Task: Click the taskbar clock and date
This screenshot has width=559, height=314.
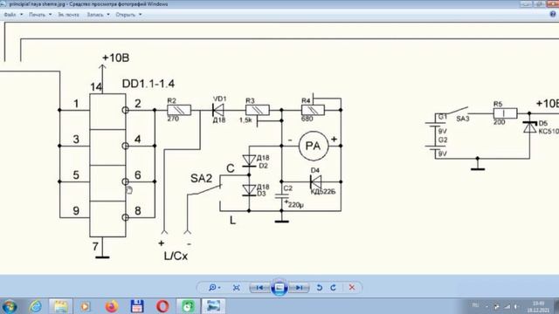Action: [538, 306]
